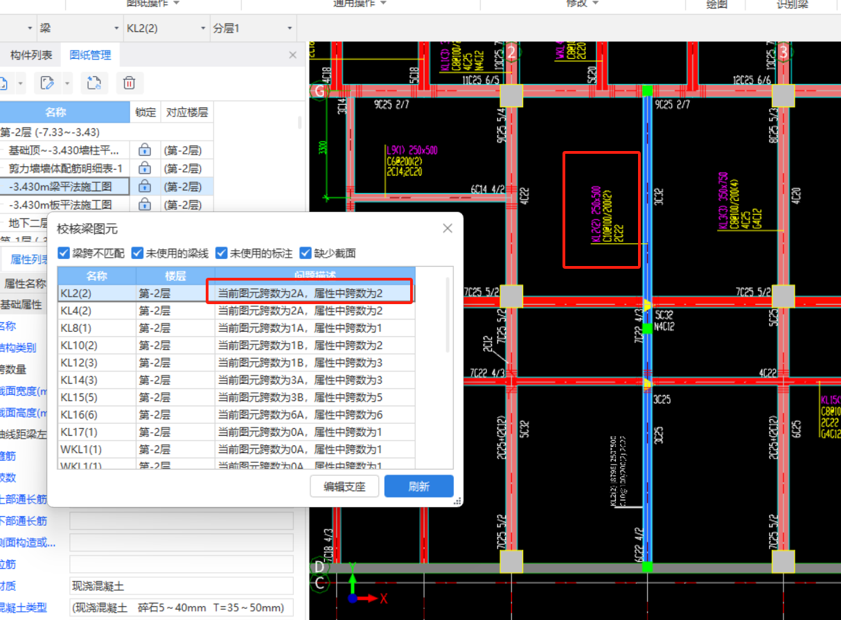Viewport: 841px width, 620px height.
Task: Open the dropdown arrow beside add drawing icon
Action: pyautogui.click(x=21, y=84)
